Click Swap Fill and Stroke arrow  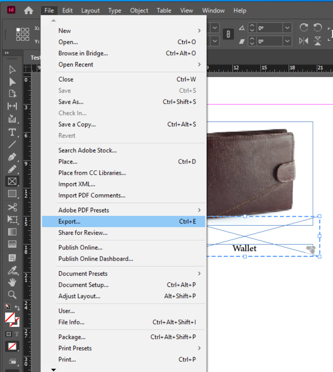[17, 308]
